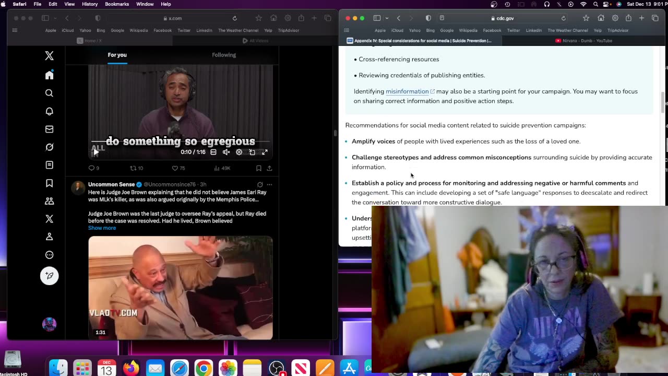
Task: Open more options on Uncommon Sense post
Action: (x=269, y=184)
